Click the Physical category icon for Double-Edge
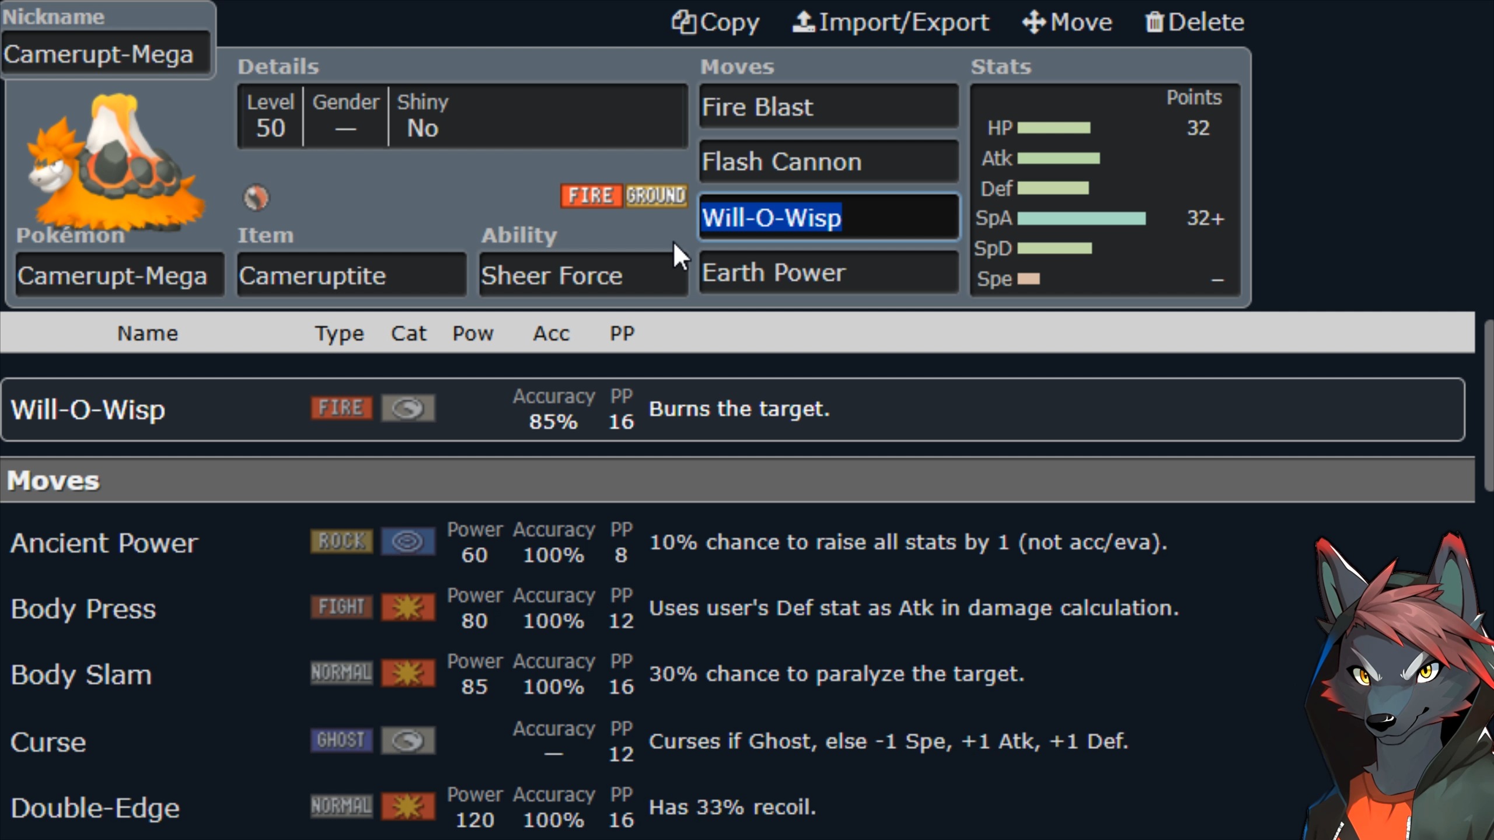 click(x=408, y=806)
